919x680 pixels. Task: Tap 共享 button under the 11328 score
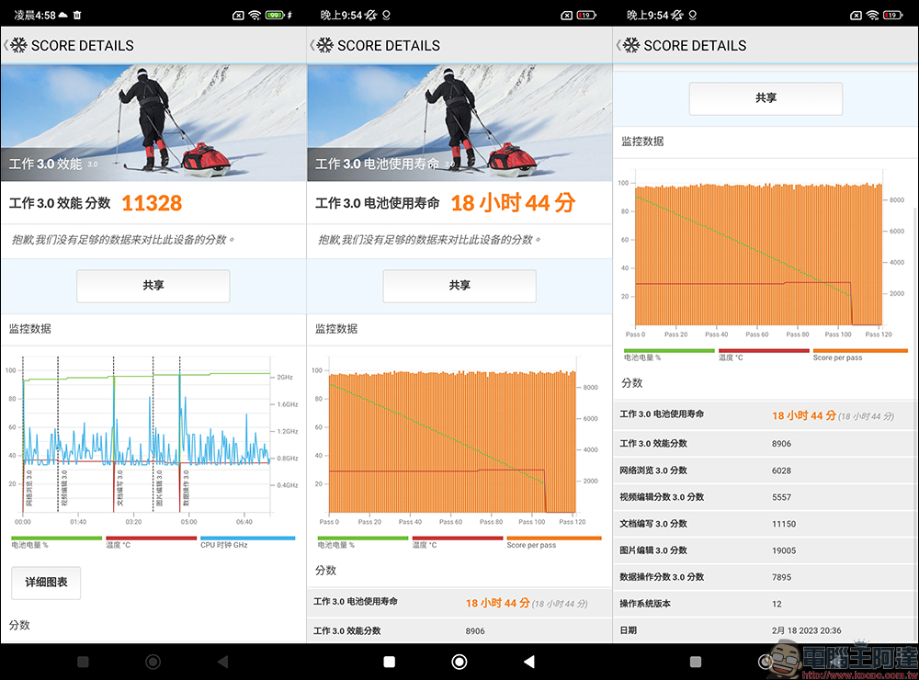pyautogui.click(x=153, y=286)
